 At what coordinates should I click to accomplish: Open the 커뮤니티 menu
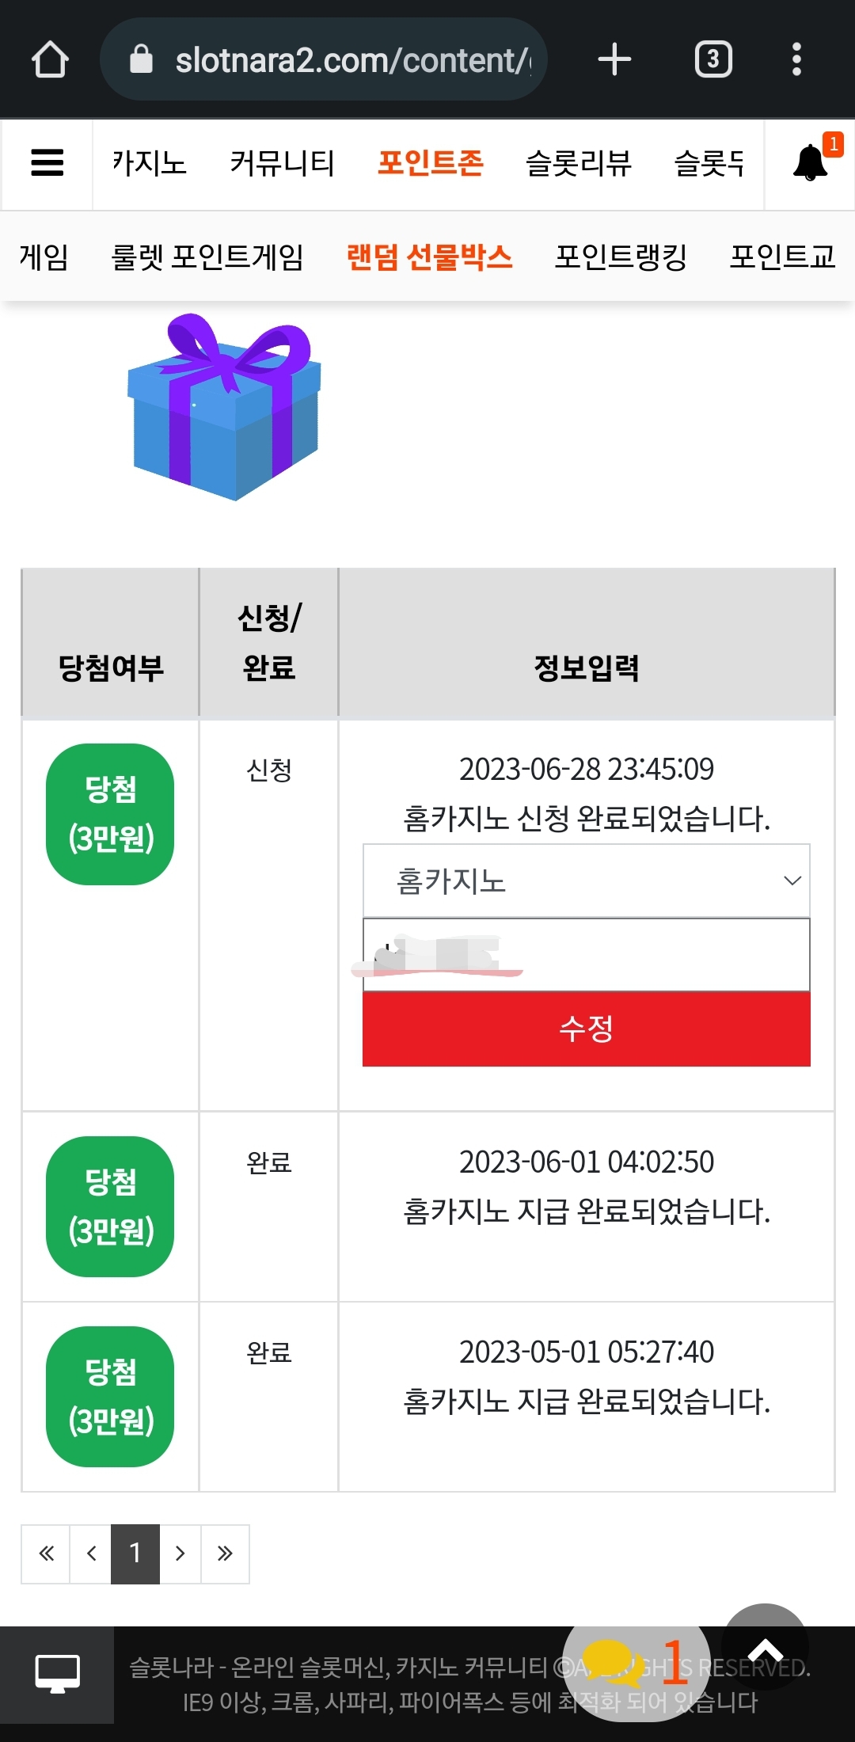click(x=283, y=163)
